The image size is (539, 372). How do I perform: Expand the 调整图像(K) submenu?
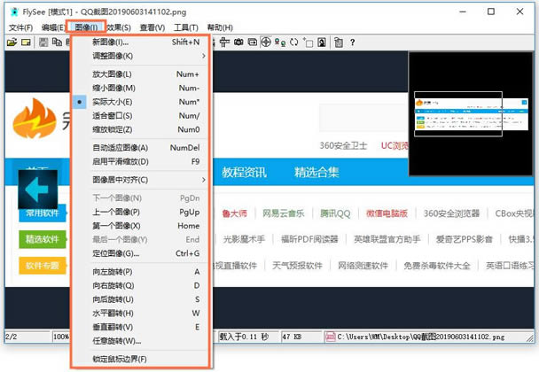click(140, 56)
